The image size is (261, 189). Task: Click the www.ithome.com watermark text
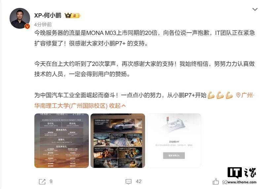tap(242, 182)
